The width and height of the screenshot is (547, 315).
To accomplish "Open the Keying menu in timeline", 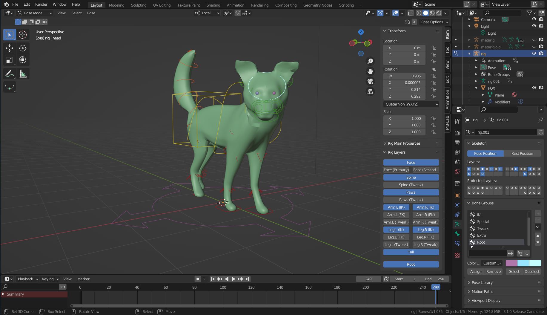I will [x=50, y=279].
